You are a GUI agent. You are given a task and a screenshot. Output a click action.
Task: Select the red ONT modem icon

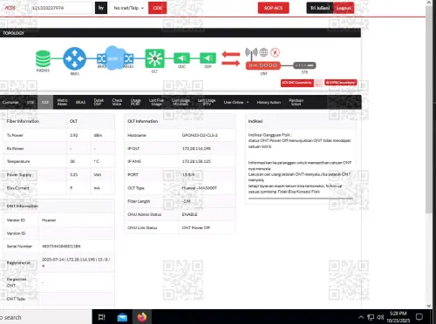[263, 65]
